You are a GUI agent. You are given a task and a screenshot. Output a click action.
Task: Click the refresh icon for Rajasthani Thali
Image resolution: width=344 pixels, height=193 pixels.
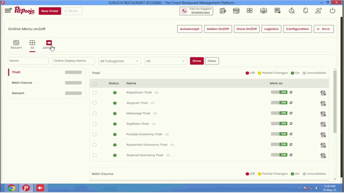291,92
